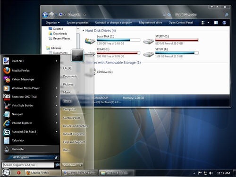Toggle the preview pane icon
Image resolution: width=236 pixels, height=177 pixels.
point(216,23)
